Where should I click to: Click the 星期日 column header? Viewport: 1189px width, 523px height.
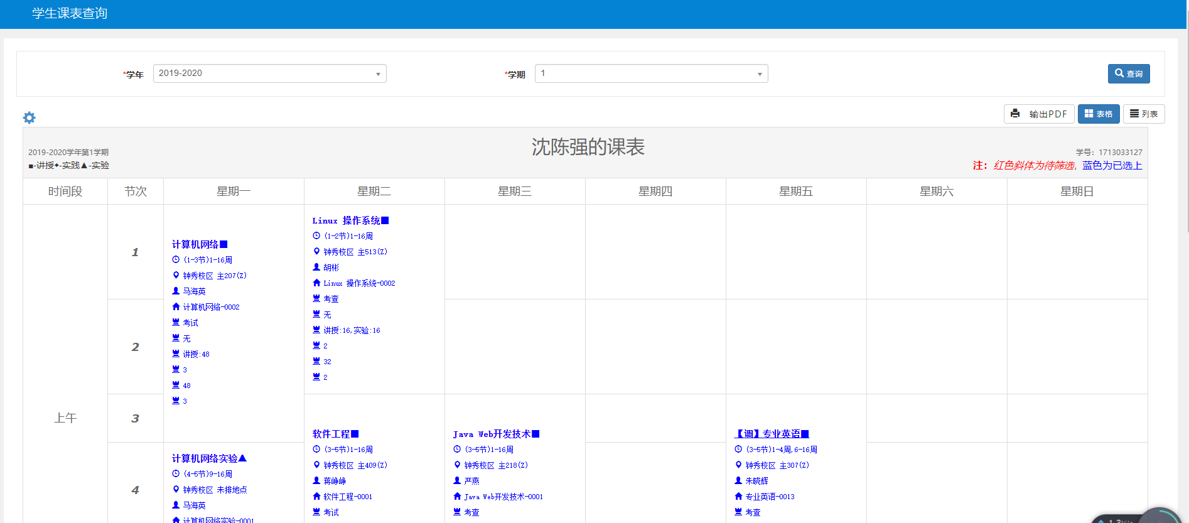click(1077, 191)
